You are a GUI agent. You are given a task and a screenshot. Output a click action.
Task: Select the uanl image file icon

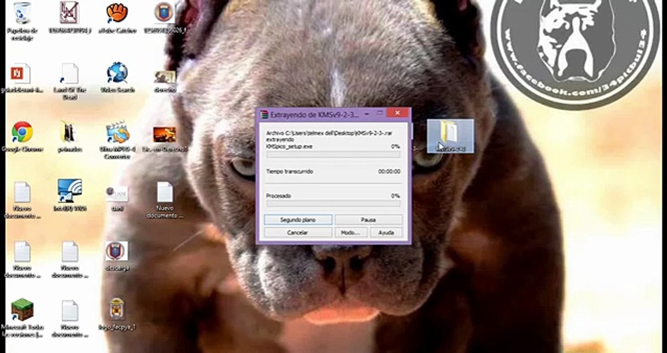click(117, 194)
